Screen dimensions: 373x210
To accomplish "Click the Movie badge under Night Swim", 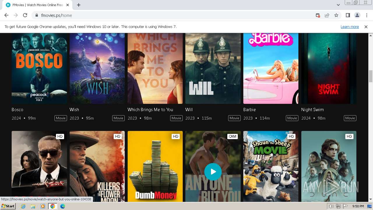I will pyautogui.click(x=350, y=118).
